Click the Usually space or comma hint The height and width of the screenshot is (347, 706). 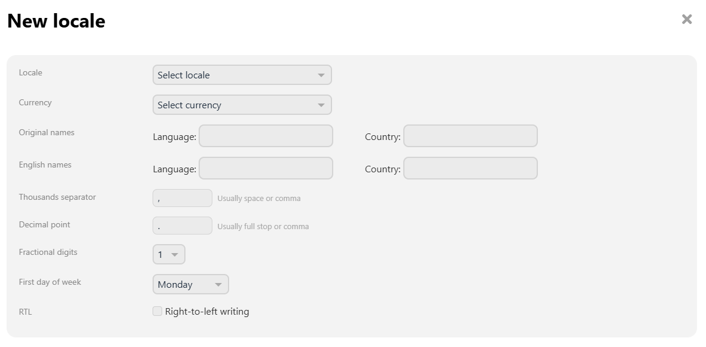tap(259, 199)
